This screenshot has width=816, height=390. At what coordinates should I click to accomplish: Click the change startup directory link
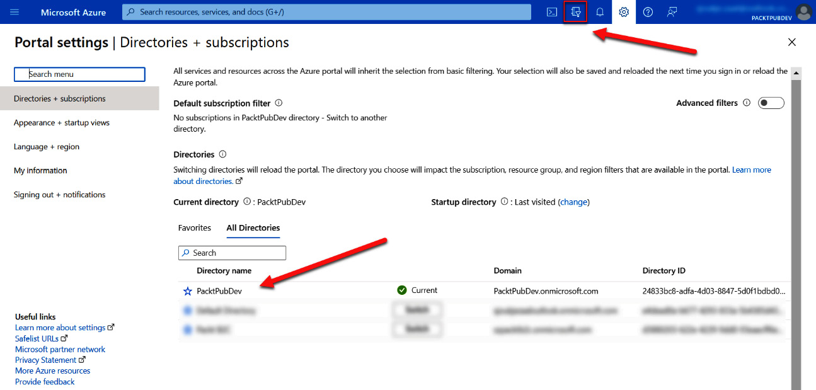(x=573, y=202)
